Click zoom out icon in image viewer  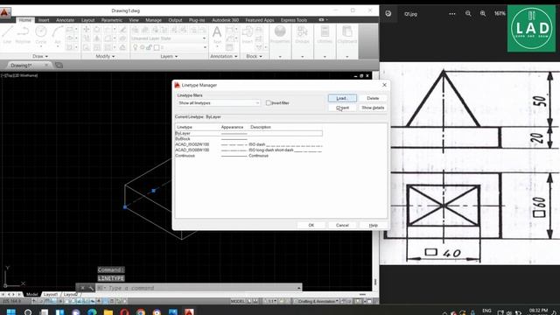(x=468, y=14)
